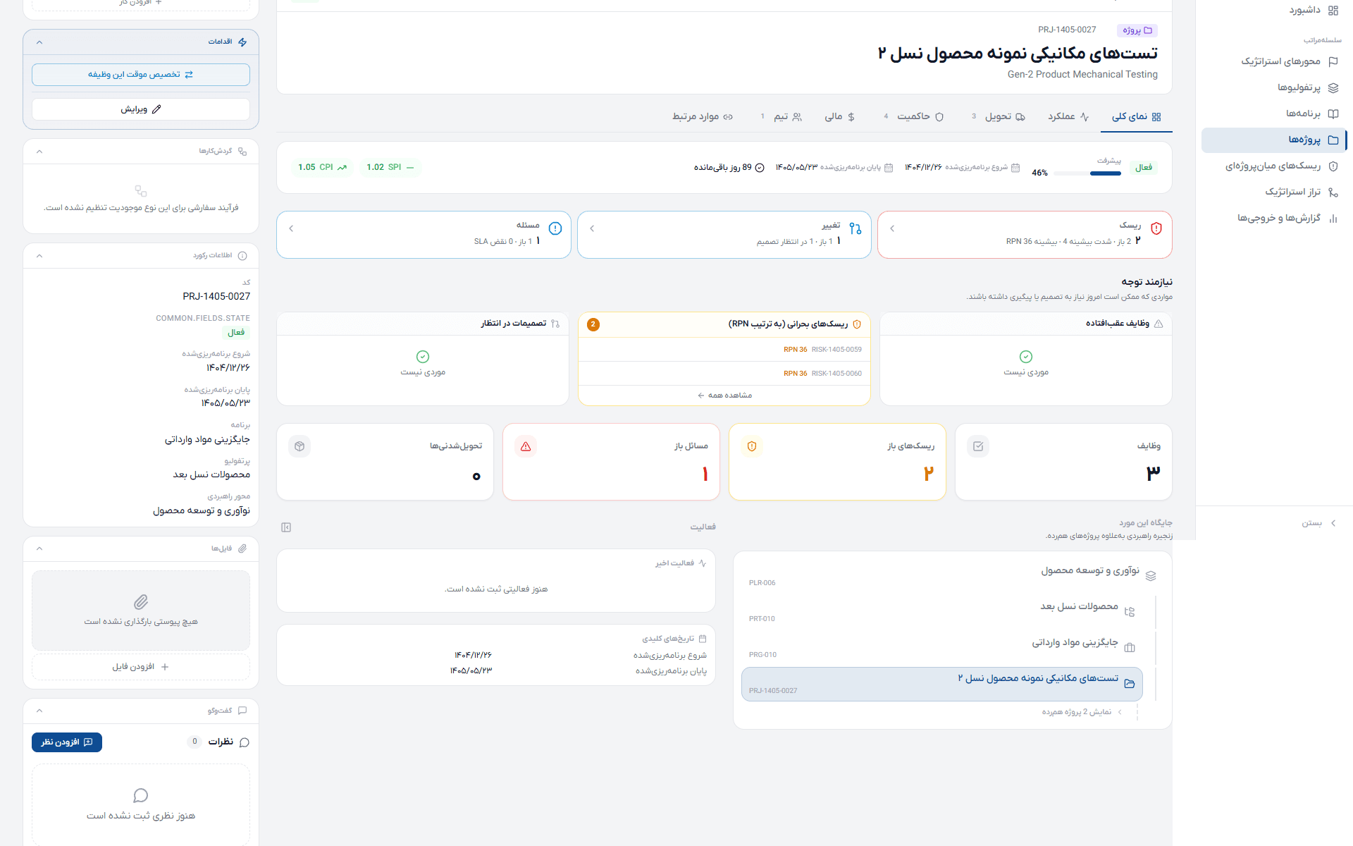This screenshot has width=1353, height=846.
Task: Switch to the نمای کلی tab
Action: [x=1137, y=116]
